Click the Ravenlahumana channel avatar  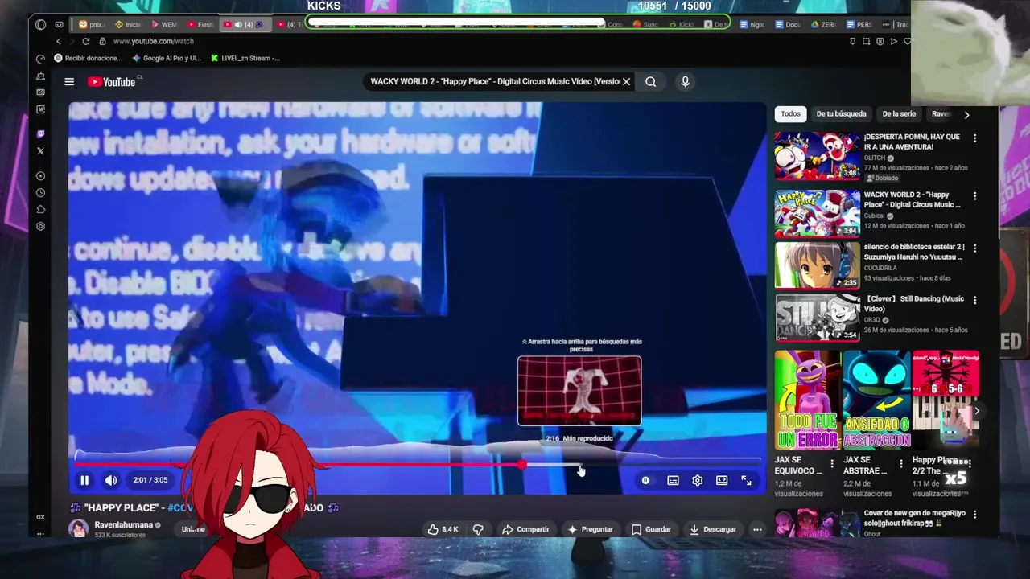(x=78, y=528)
